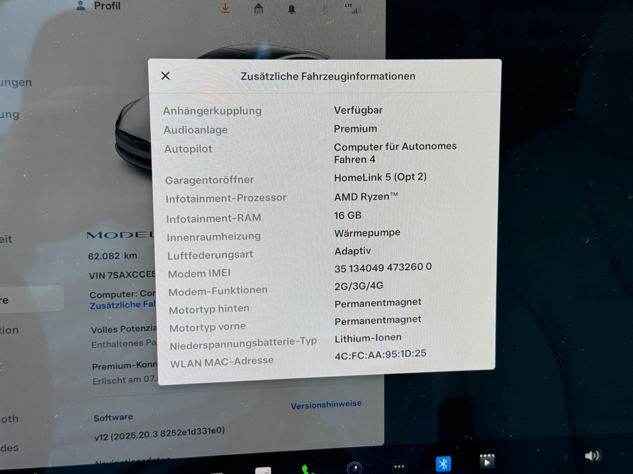Select the Anhängerkupplung label
The width and height of the screenshot is (633, 474).
coord(212,111)
